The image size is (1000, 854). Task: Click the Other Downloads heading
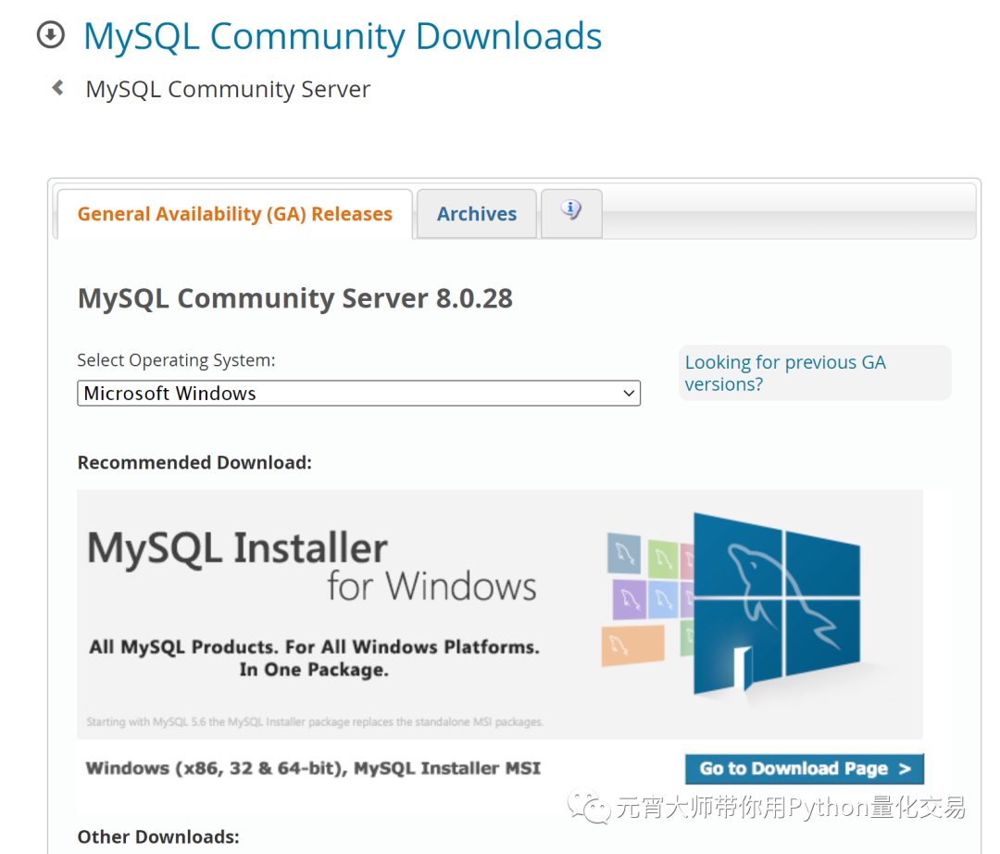(158, 836)
